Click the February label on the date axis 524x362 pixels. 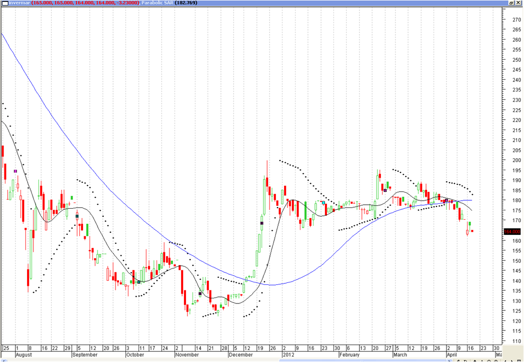[x=349, y=354]
